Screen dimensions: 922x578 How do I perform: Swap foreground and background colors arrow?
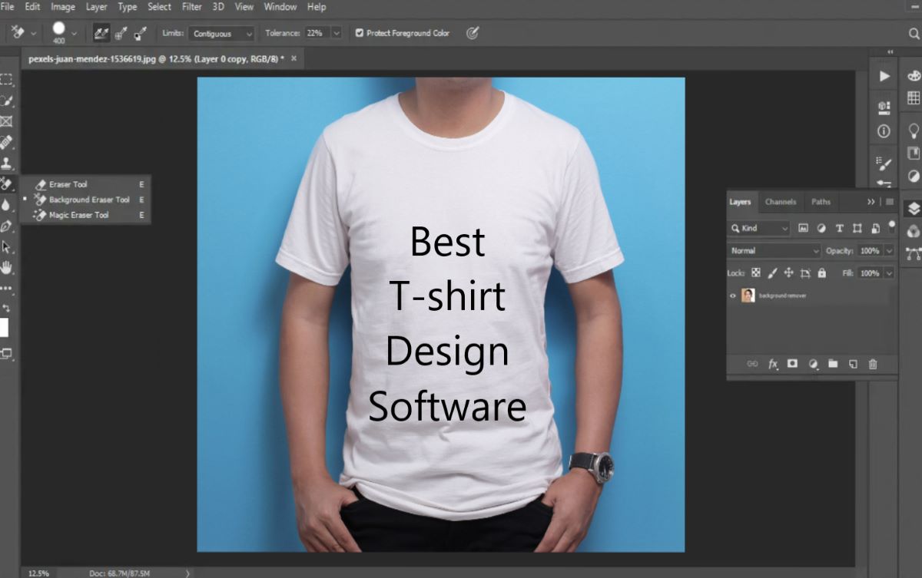coord(6,307)
